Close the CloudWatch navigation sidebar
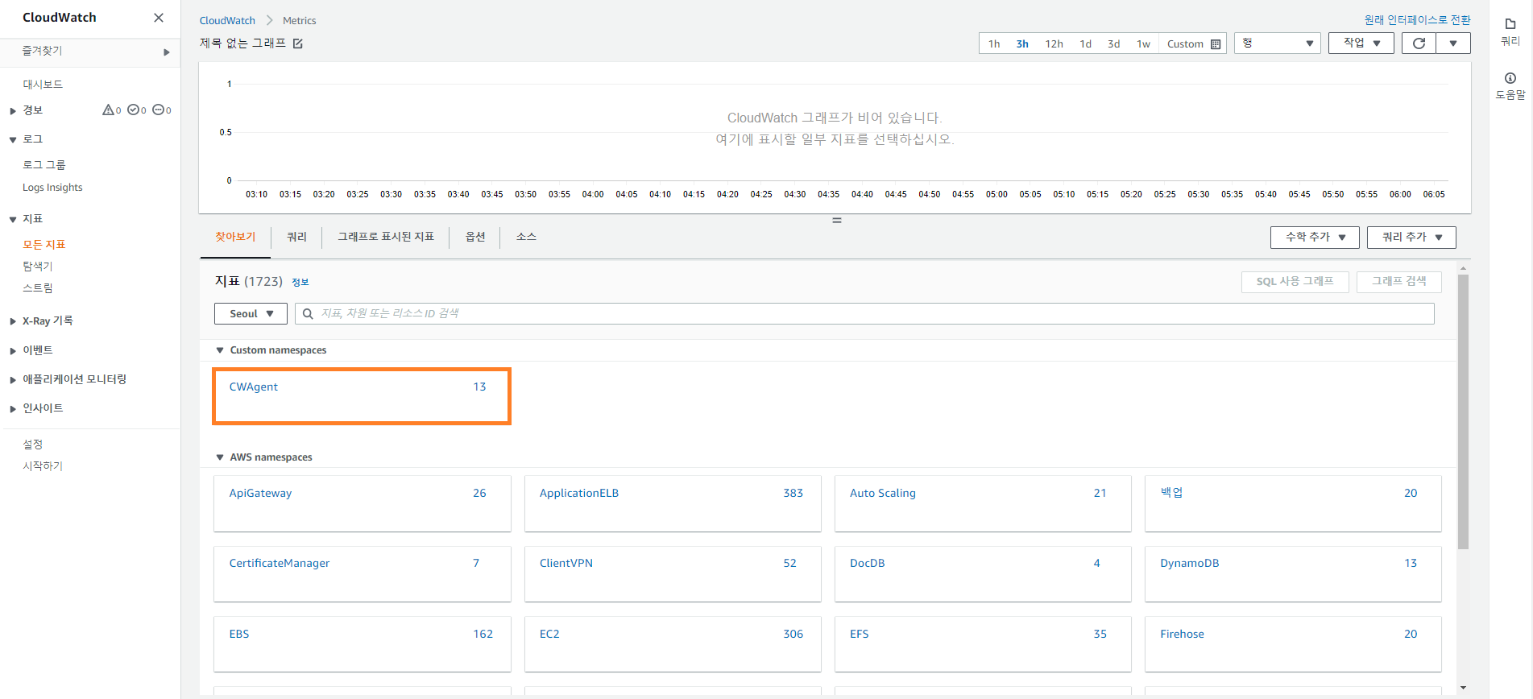 159,18
